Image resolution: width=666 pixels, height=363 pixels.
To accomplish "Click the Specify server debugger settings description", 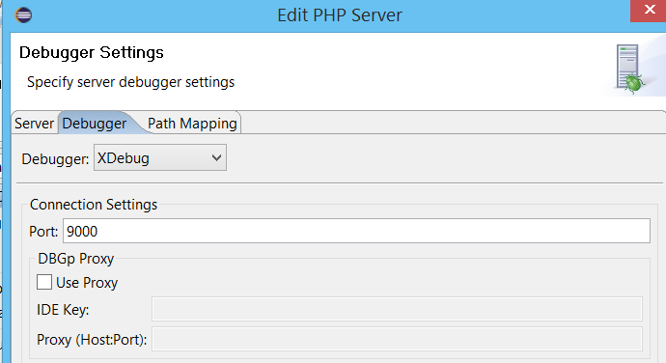I will [131, 82].
